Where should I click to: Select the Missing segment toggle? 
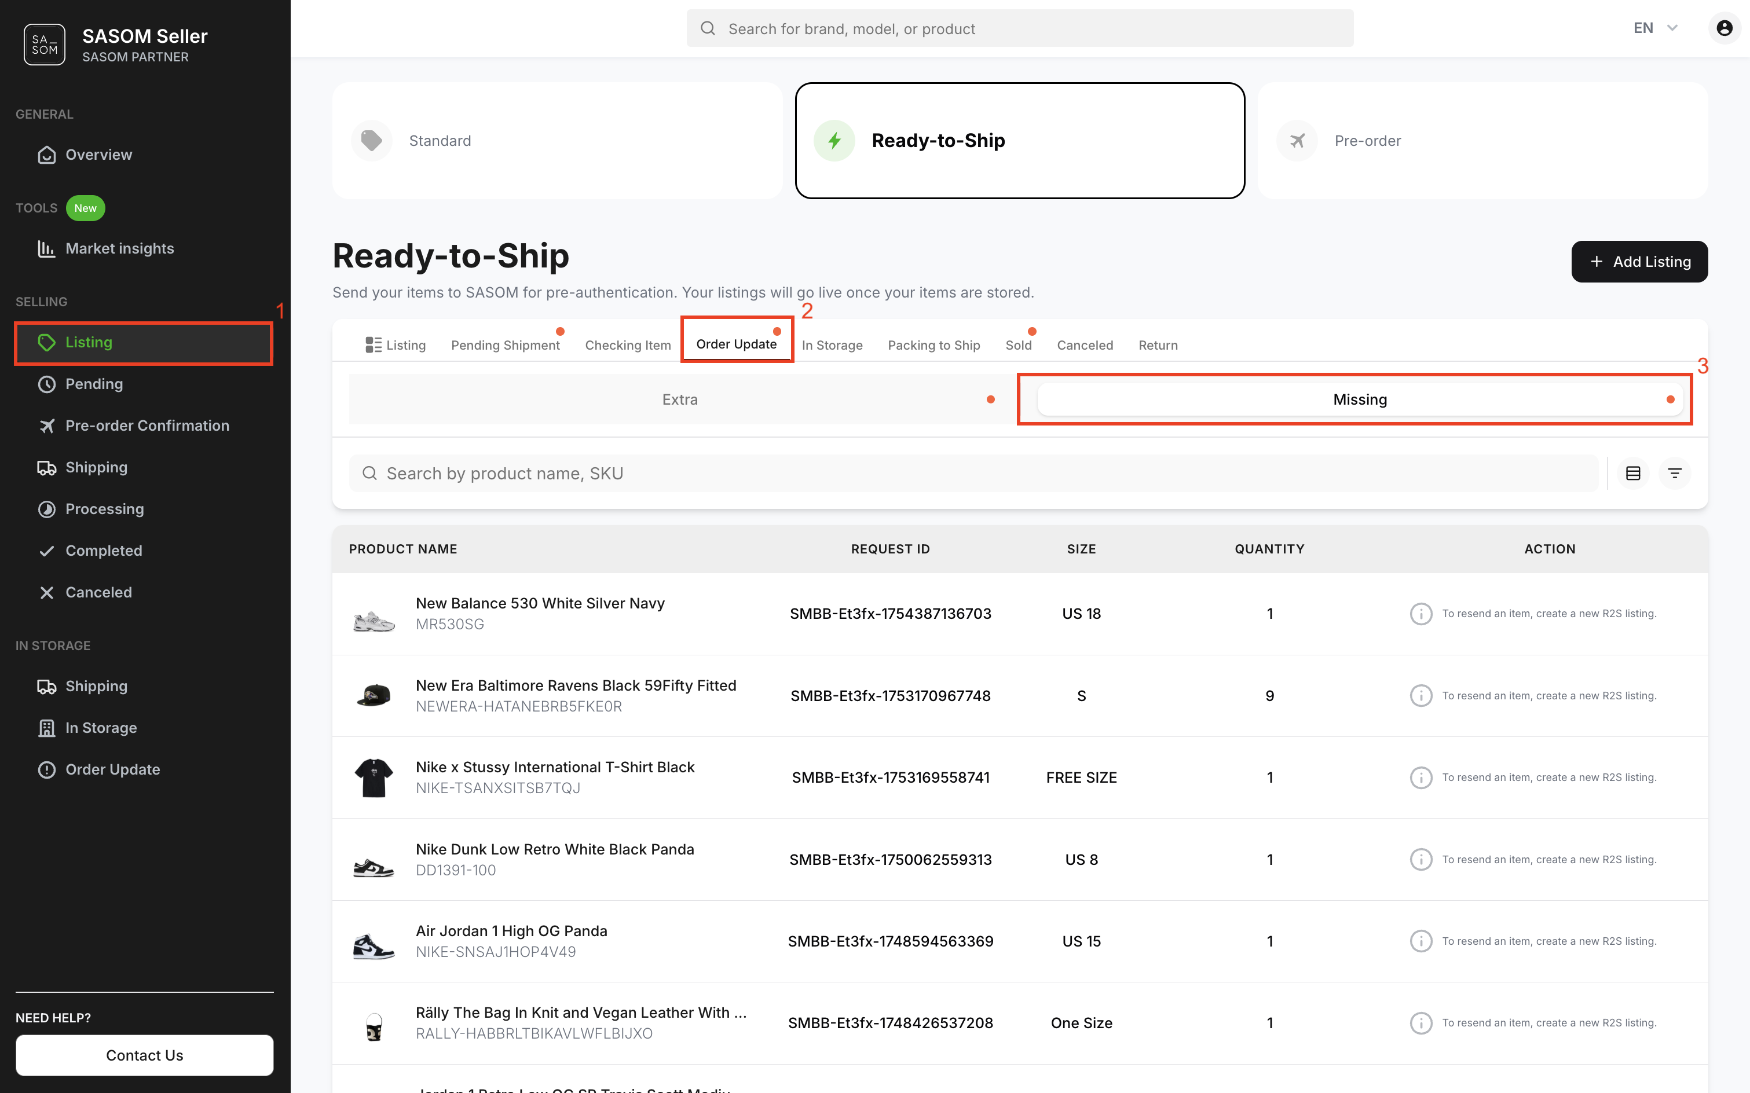(x=1359, y=400)
